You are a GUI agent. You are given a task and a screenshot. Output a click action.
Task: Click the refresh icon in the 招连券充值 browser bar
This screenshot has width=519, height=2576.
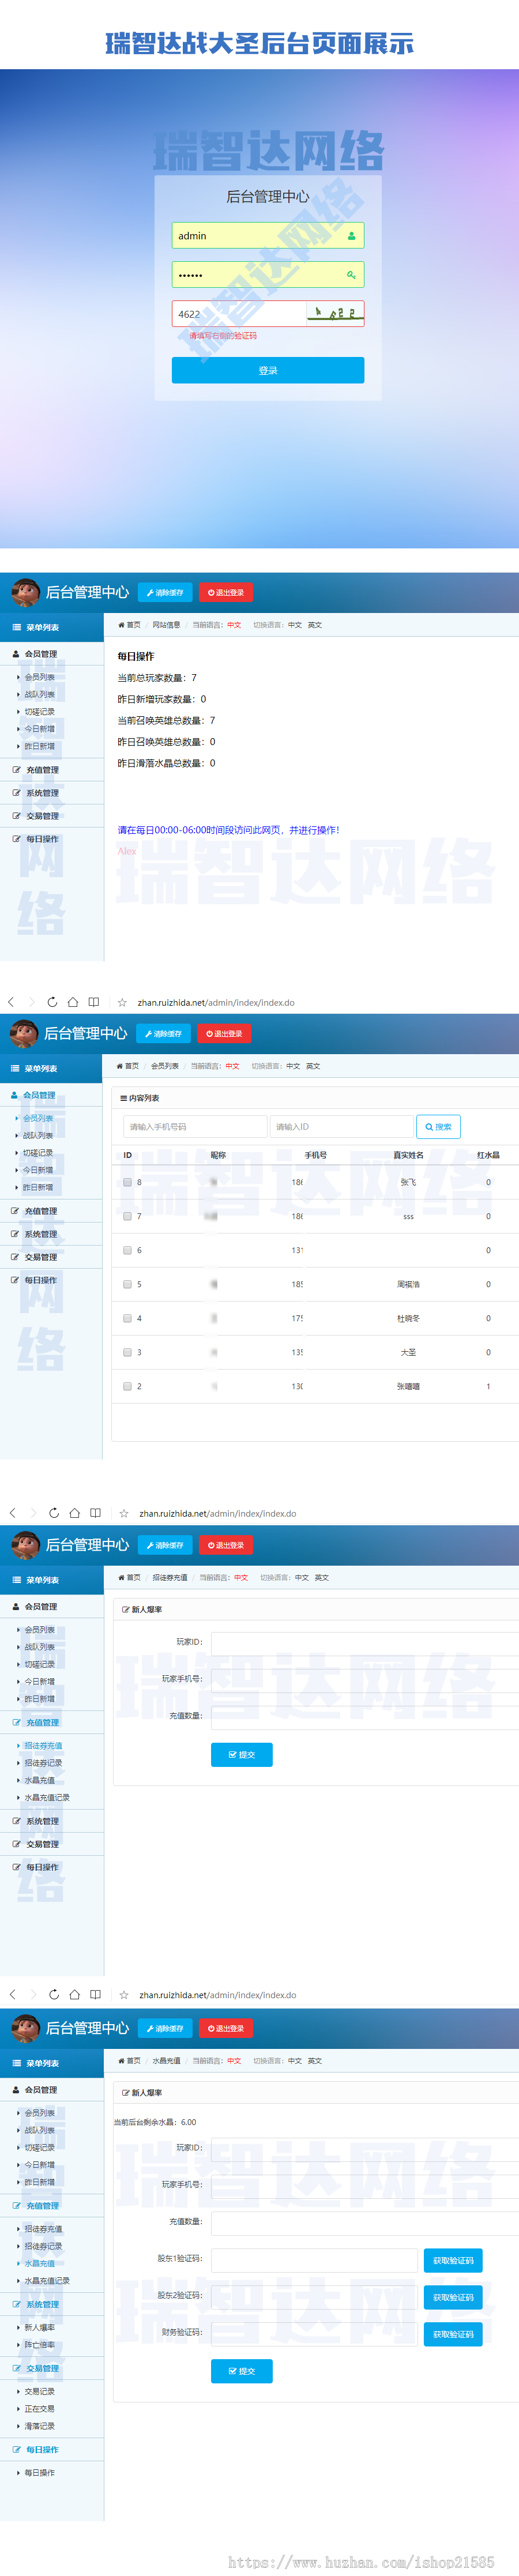[x=54, y=1513]
